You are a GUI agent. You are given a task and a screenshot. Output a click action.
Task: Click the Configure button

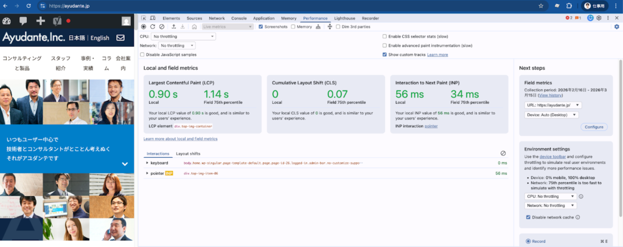click(x=594, y=127)
